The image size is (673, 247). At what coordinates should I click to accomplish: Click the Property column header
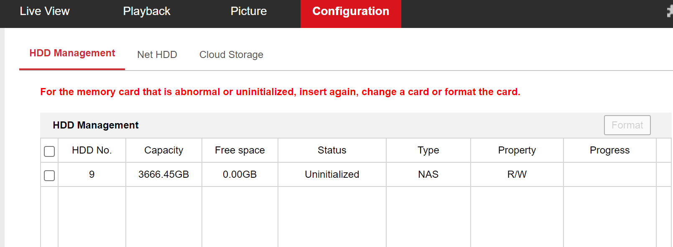tap(517, 150)
